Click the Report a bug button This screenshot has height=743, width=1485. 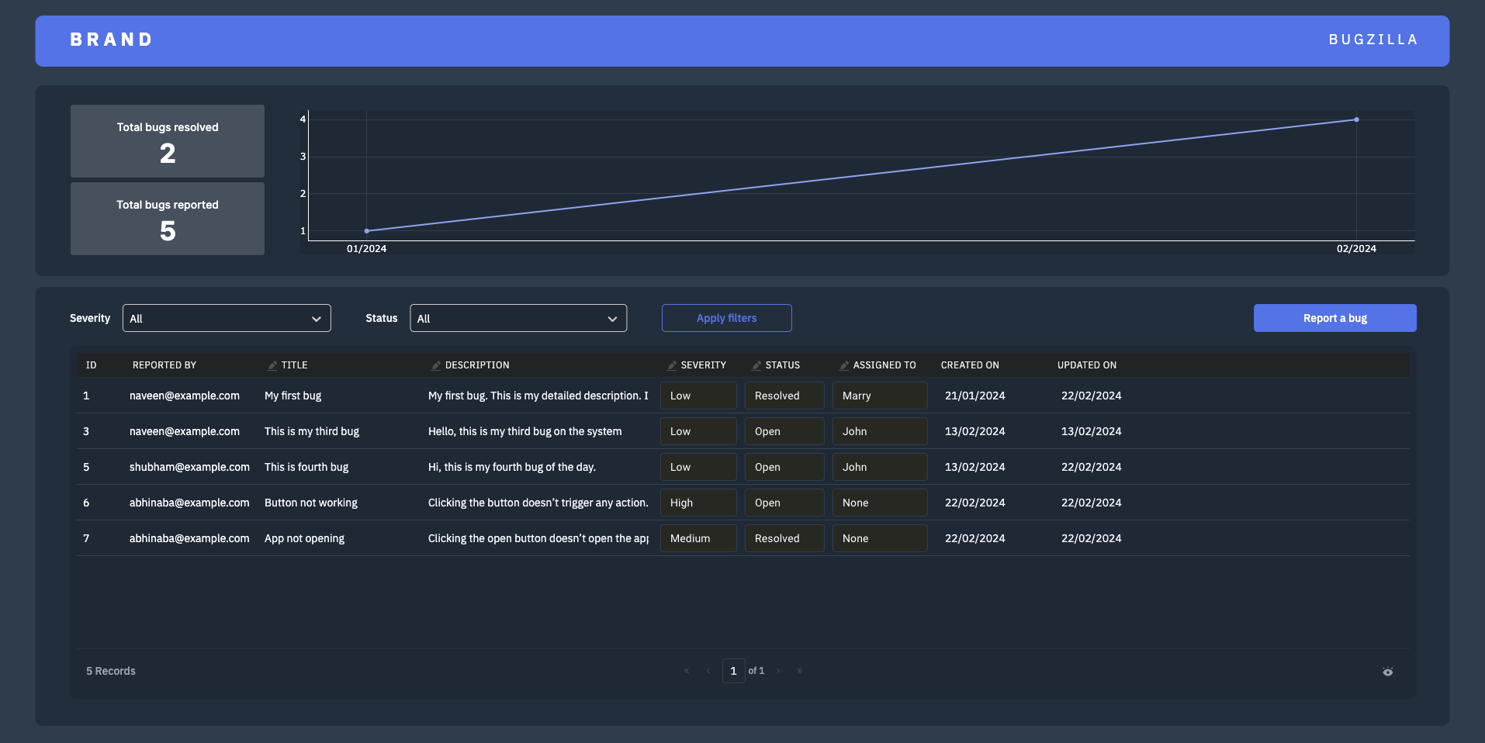[1334, 318]
